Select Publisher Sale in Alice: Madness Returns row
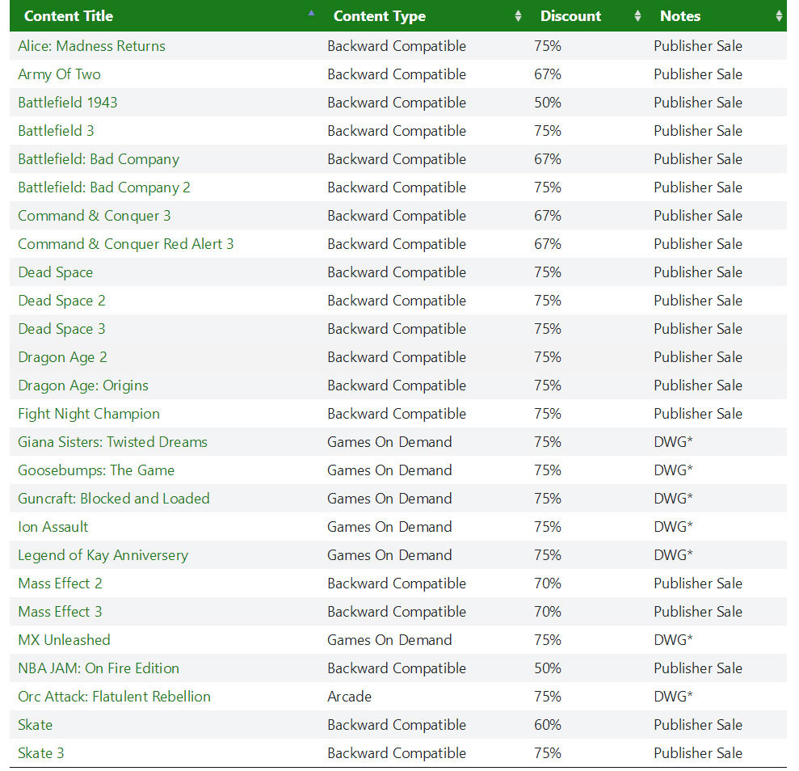 point(698,46)
